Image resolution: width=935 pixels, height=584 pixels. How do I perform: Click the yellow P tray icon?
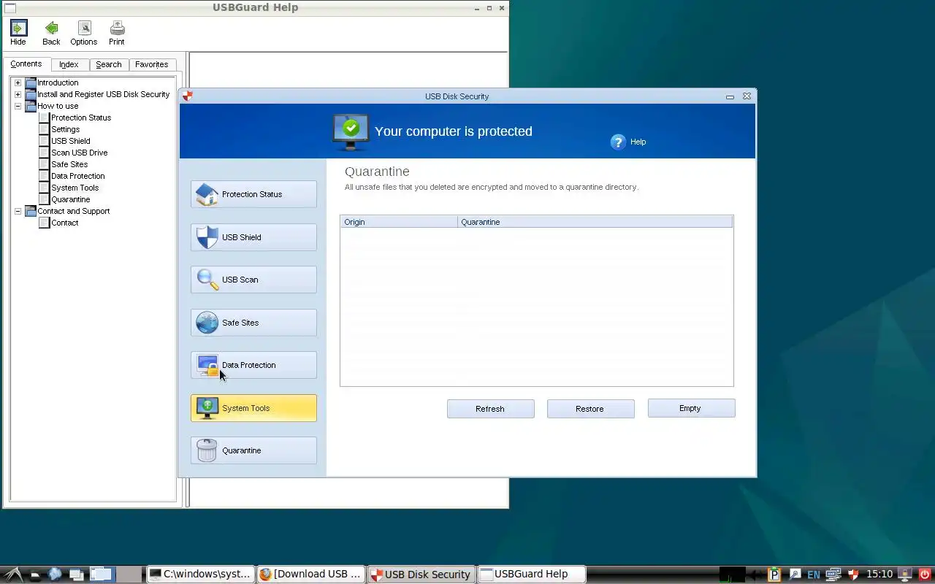775,575
